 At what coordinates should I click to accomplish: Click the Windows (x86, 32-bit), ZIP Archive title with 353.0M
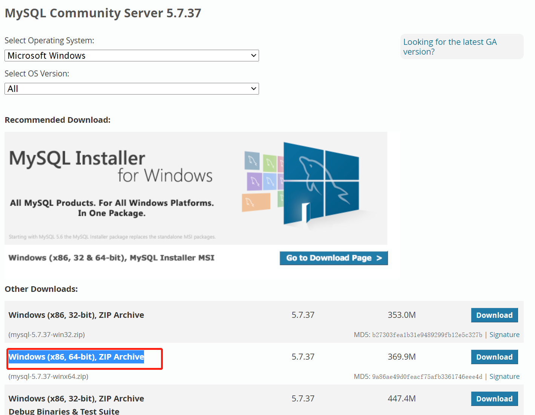[76, 315]
